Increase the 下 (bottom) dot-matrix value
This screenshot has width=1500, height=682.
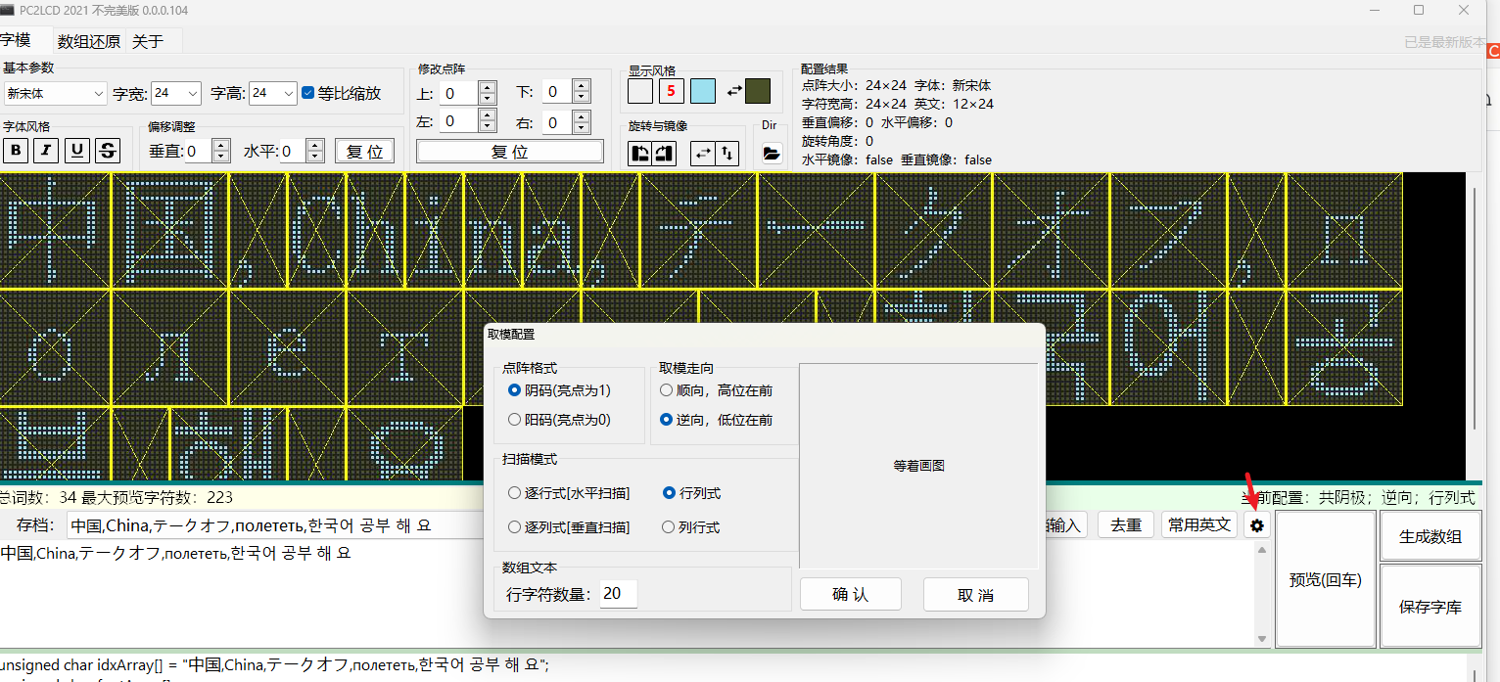(x=582, y=86)
